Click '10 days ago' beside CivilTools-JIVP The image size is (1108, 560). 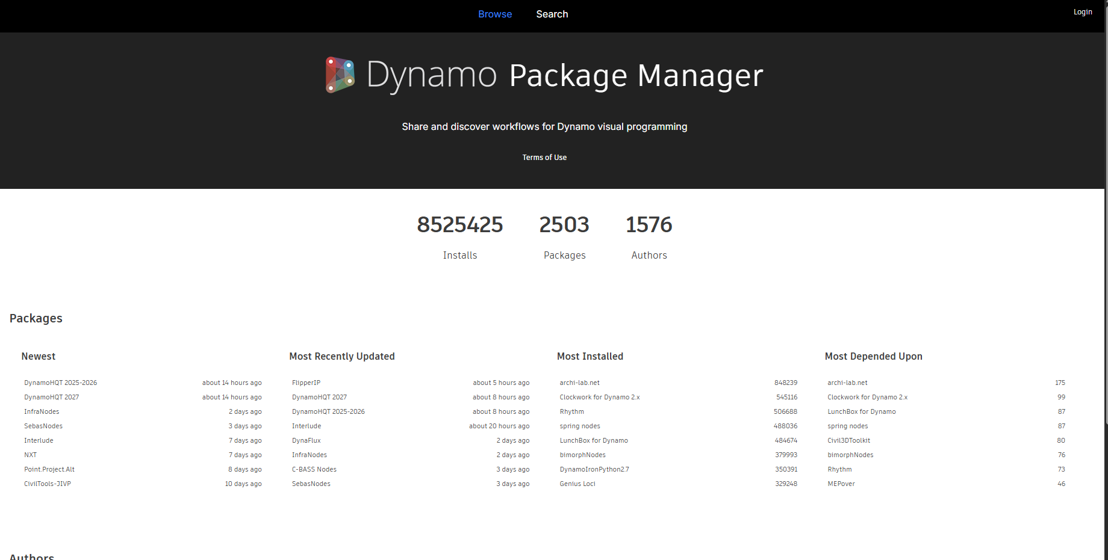tap(243, 484)
